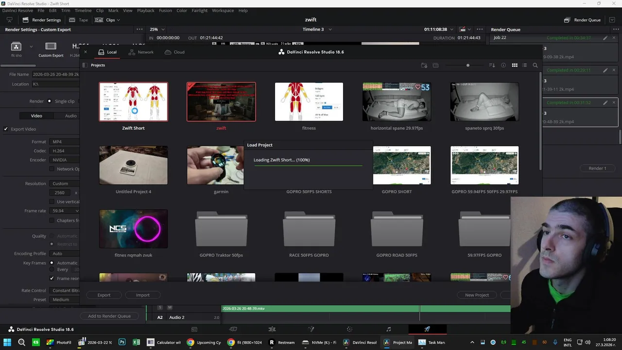Image resolution: width=622 pixels, height=350 pixels.
Task: Click the new folder icon in Project Manager
Action: (x=424, y=65)
